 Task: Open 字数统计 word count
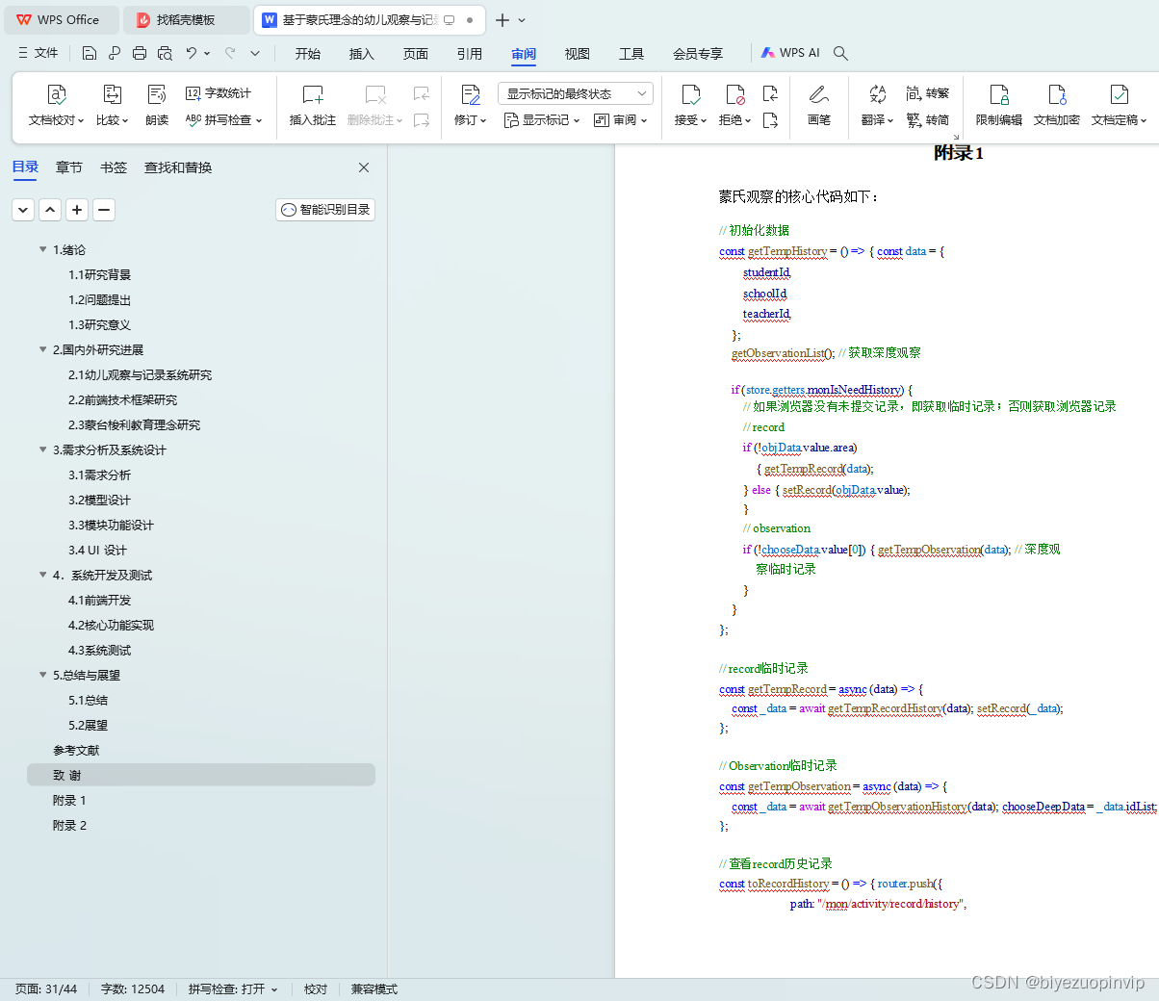pos(219,93)
